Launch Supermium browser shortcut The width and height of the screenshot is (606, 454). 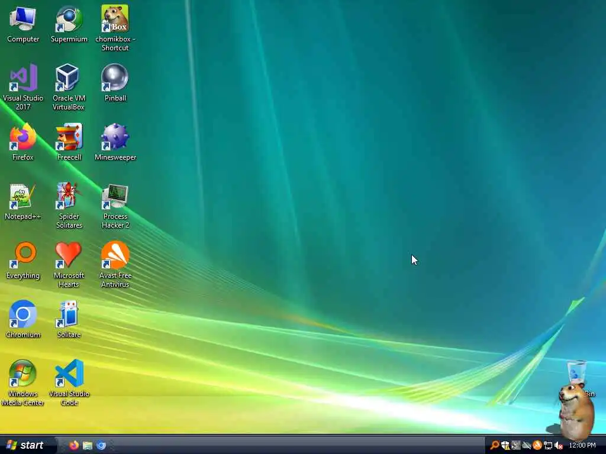tap(69, 24)
